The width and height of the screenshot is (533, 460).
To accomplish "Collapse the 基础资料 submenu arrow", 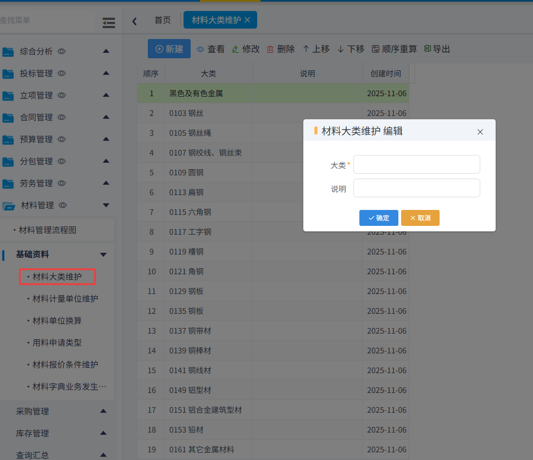I will (103, 254).
